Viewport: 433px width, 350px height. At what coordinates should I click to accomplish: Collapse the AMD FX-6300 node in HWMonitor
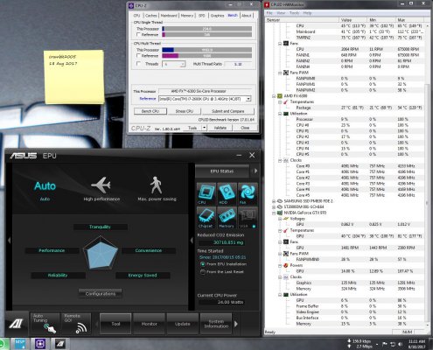point(274,96)
